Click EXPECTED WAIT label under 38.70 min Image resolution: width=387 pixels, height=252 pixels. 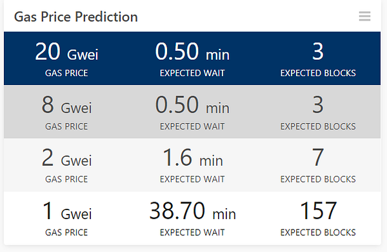click(x=192, y=233)
